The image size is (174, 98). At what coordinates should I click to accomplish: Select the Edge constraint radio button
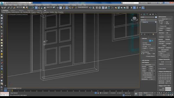tap(165, 22)
